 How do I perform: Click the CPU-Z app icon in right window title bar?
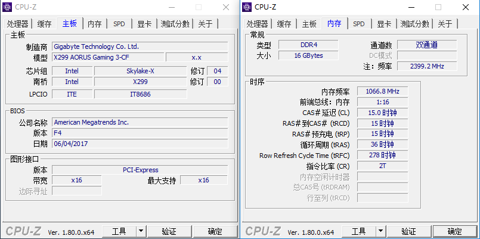click(247, 7)
